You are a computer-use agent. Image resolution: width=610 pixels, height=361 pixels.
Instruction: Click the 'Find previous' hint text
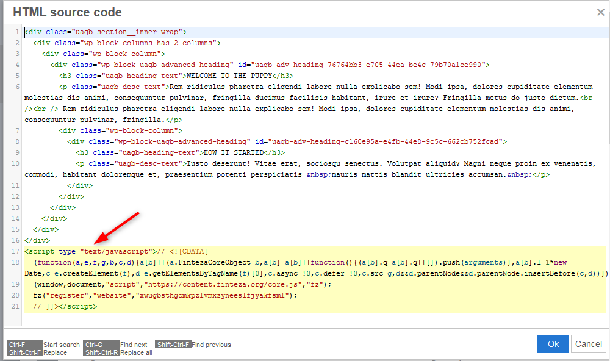tap(211, 345)
